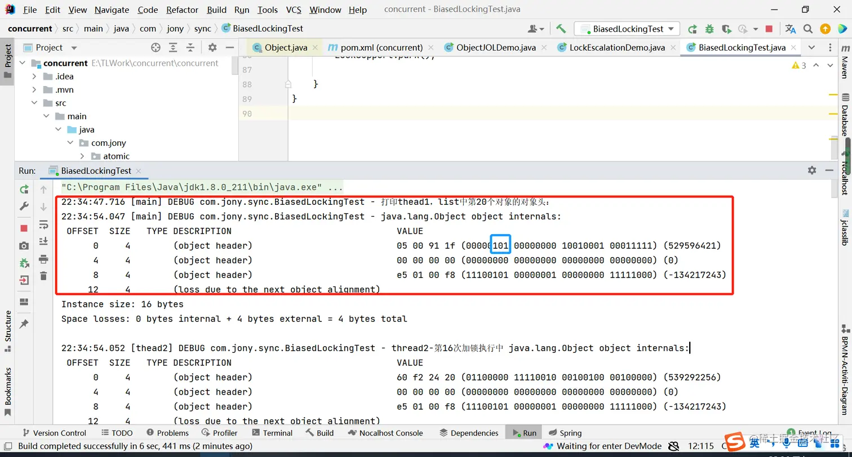This screenshot has height=457, width=852.
Task: Click the Build Project hammer icon
Action: coord(561,29)
